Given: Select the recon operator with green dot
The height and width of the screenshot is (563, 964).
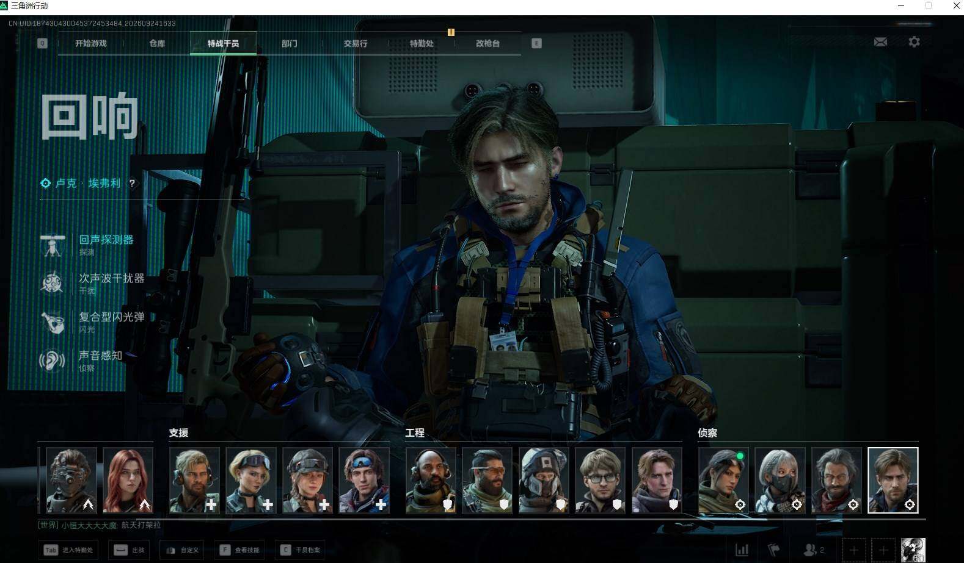Looking at the screenshot, I should pyautogui.click(x=723, y=480).
